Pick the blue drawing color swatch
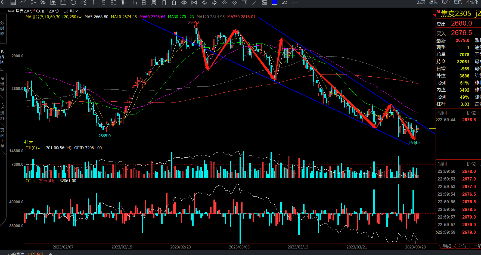The width and height of the screenshot is (481, 255). tap(275, 2)
